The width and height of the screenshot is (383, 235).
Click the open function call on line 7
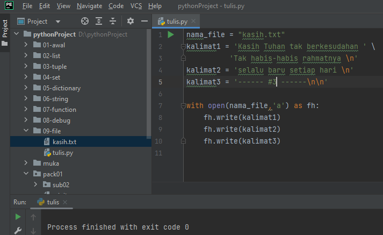pos(216,105)
